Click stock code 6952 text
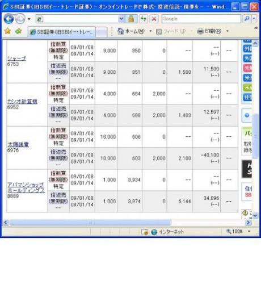This screenshot has width=261, height=301. [x=13, y=107]
